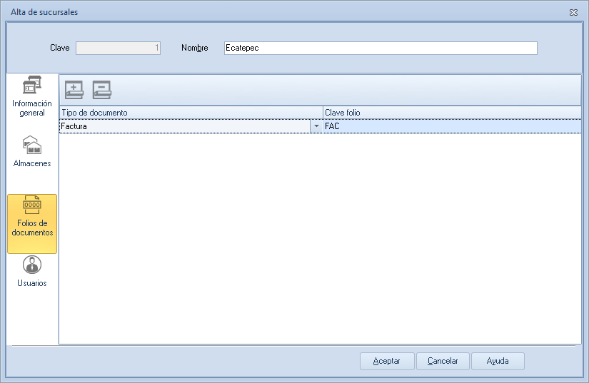Sort by the Tipo de documento column header

(x=190, y=113)
